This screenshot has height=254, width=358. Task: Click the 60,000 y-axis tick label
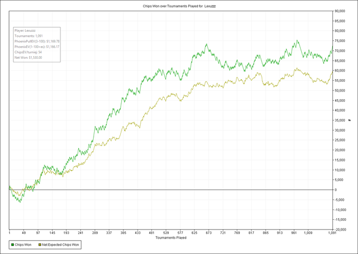340,71
